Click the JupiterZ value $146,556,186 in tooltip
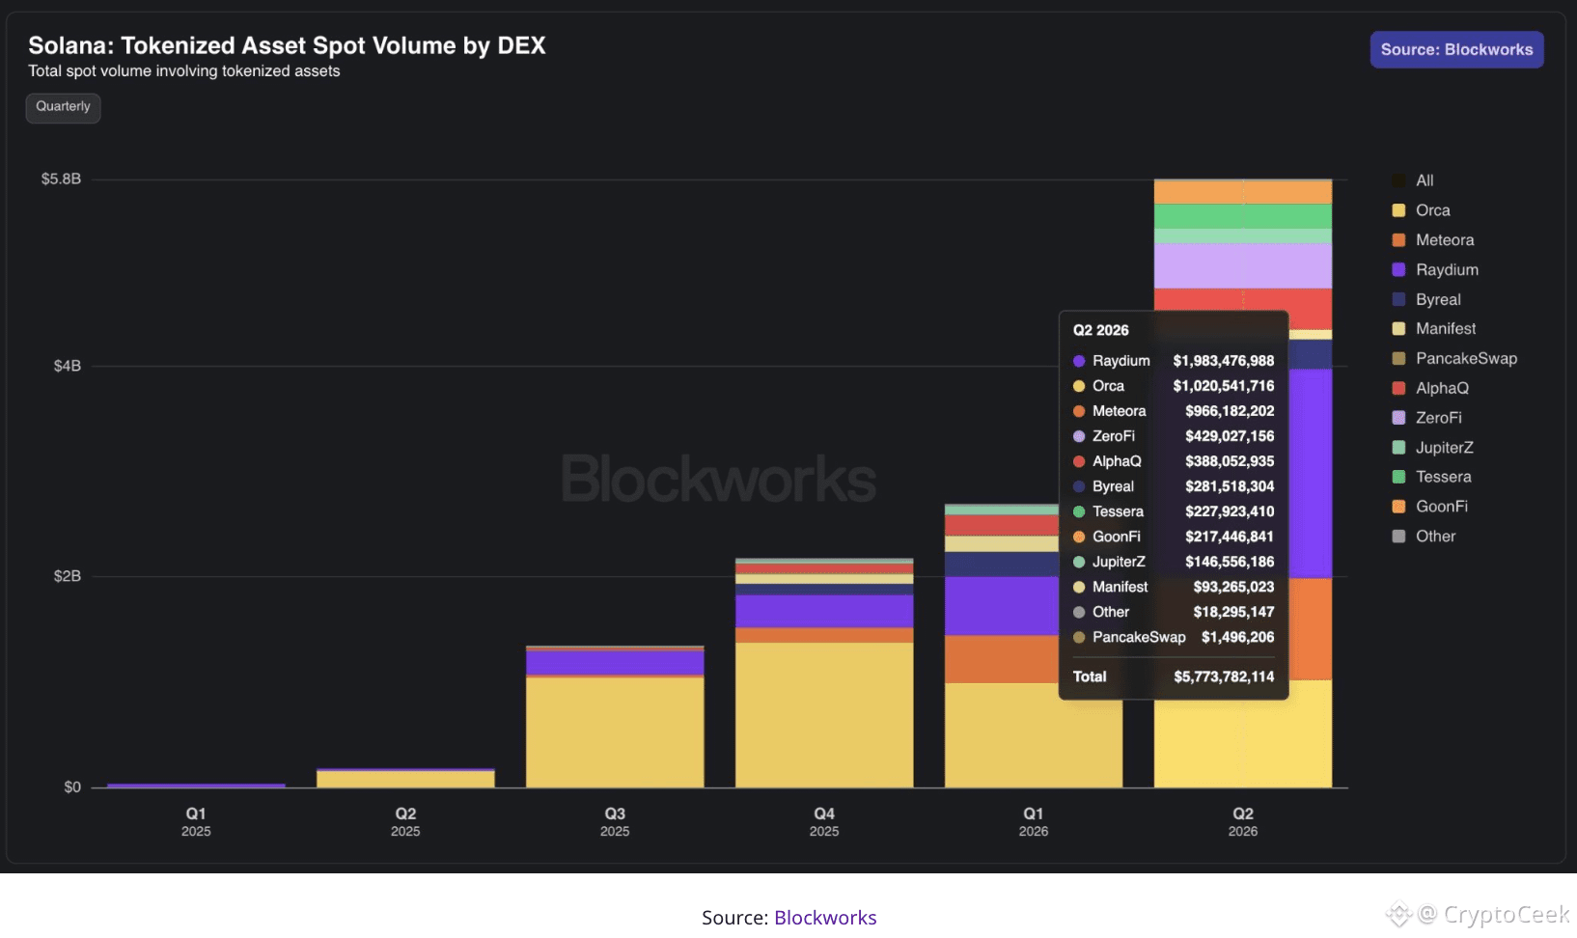 click(x=1230, y=562)
